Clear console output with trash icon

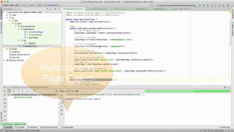(61, 114)
